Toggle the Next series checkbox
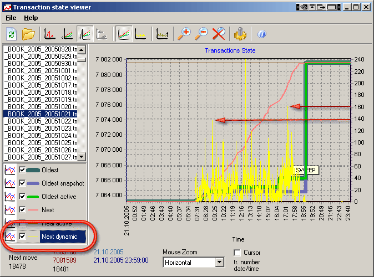This screenshot has width=374, height=277. [22, 210]
